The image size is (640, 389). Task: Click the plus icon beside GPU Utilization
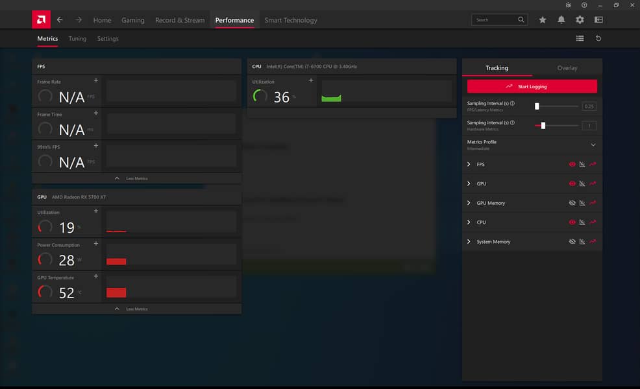96,211
